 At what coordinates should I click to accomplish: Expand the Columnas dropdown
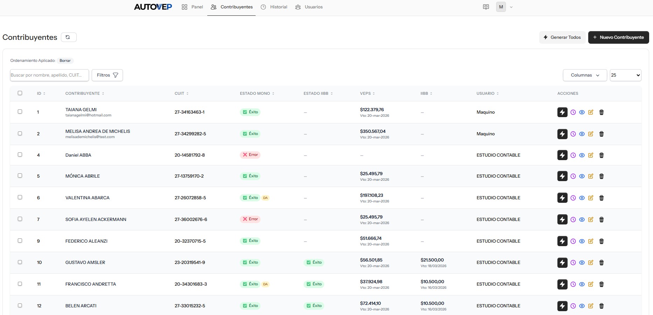(584, 75)
